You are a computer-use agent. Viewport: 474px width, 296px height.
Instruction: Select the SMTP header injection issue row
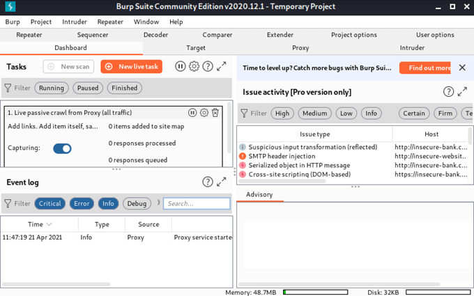point(354,156)
